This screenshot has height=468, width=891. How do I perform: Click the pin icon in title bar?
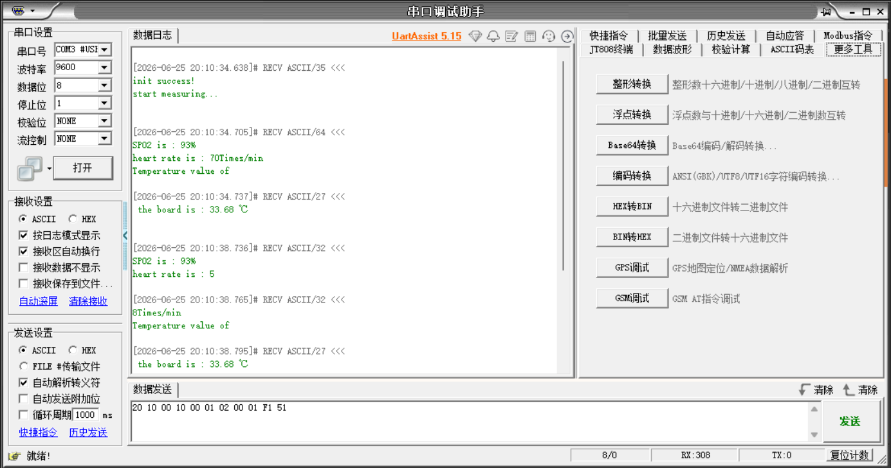point(826,12)
